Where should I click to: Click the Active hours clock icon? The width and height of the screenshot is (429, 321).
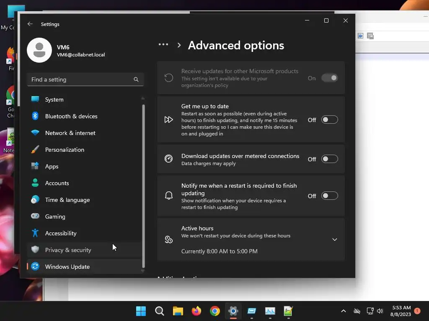pos(168,239)
